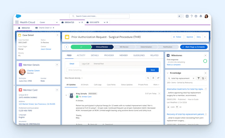Image resolution: width=225 pixels, height=138 pixels.
Task: Select the Log a Call publisher tab
Action: (x=85, y=64)
